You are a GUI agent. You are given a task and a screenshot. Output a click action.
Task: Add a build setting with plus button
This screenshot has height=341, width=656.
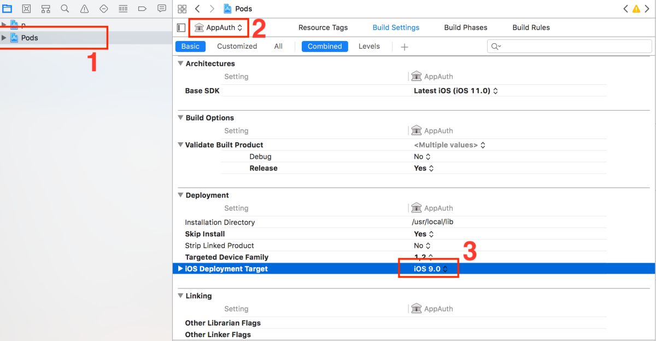[x=405, y=47]
